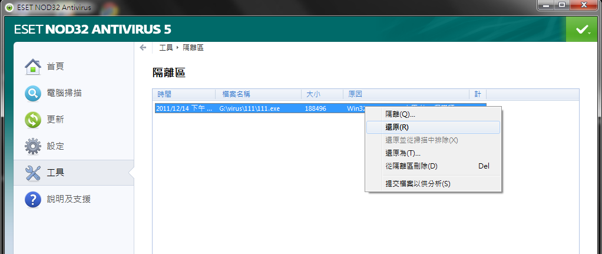602x254 pixels.
Task: Select 從隔離區刪除(D) menu entry
Action: click(x=433, y=166)
